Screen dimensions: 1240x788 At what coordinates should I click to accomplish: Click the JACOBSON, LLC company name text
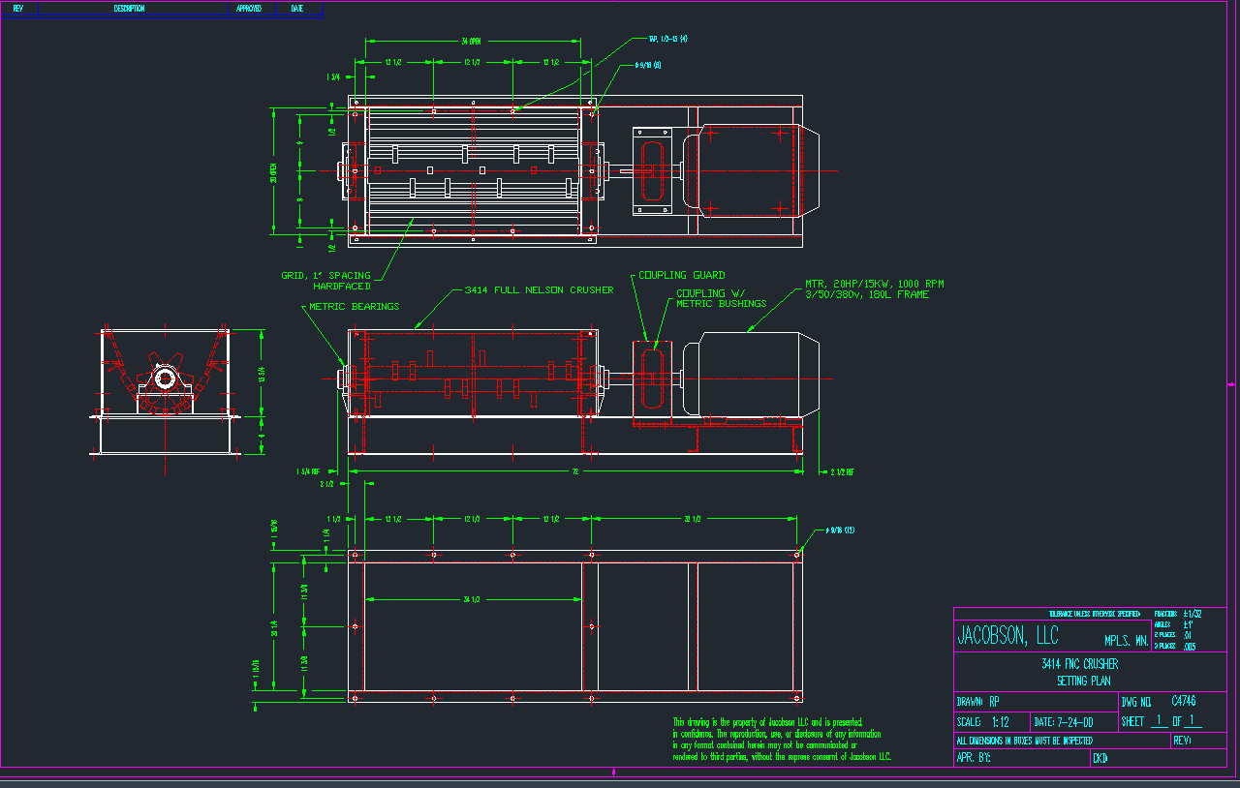tap(1007, 636)
